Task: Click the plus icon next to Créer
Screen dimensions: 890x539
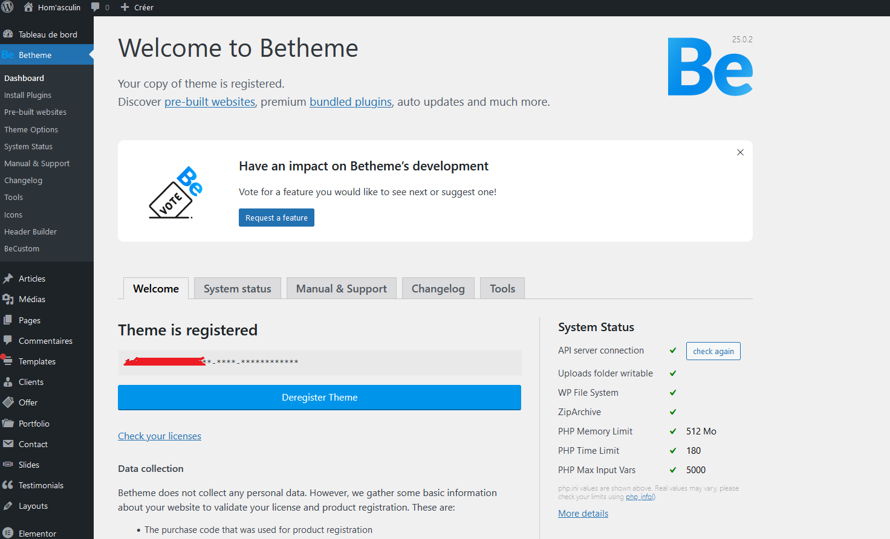Action: (125, 7)
